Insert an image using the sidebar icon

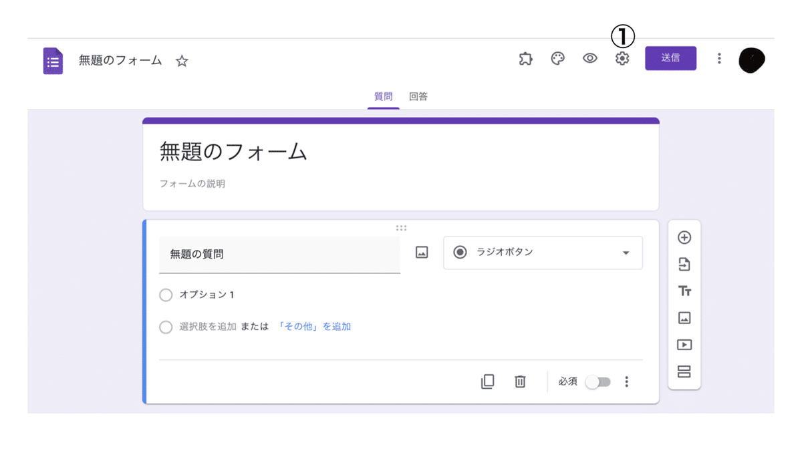tap(684, 318)
